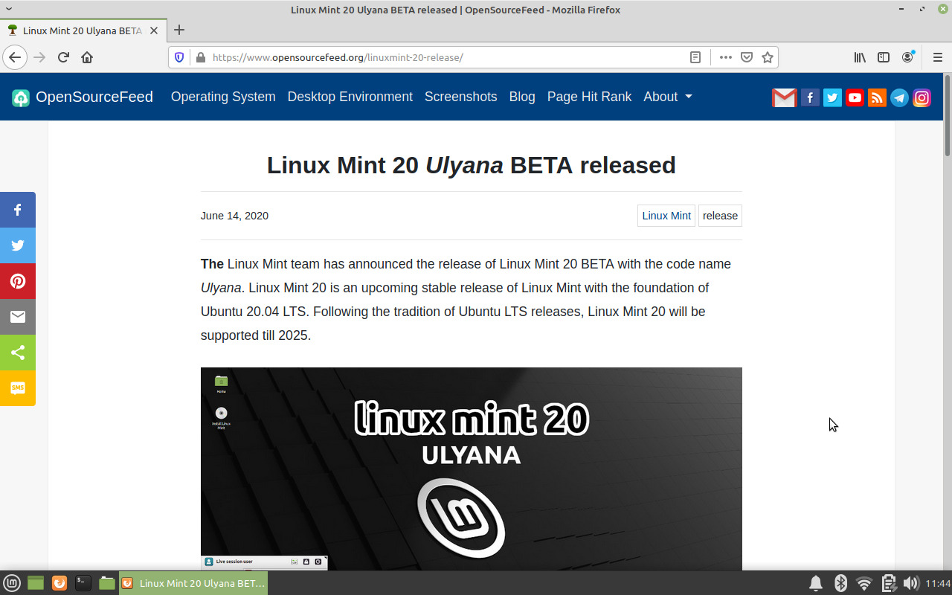Viewport: 952px width, 595px height.
Task: Open Twitter icon in header
Action: coord(832,97)
